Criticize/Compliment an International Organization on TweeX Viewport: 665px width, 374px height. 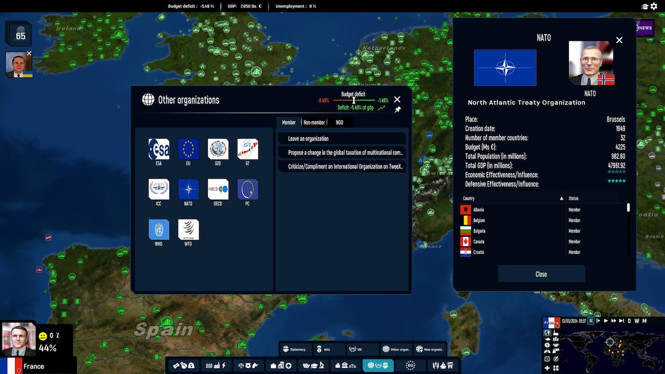click(x=342, y=167)
